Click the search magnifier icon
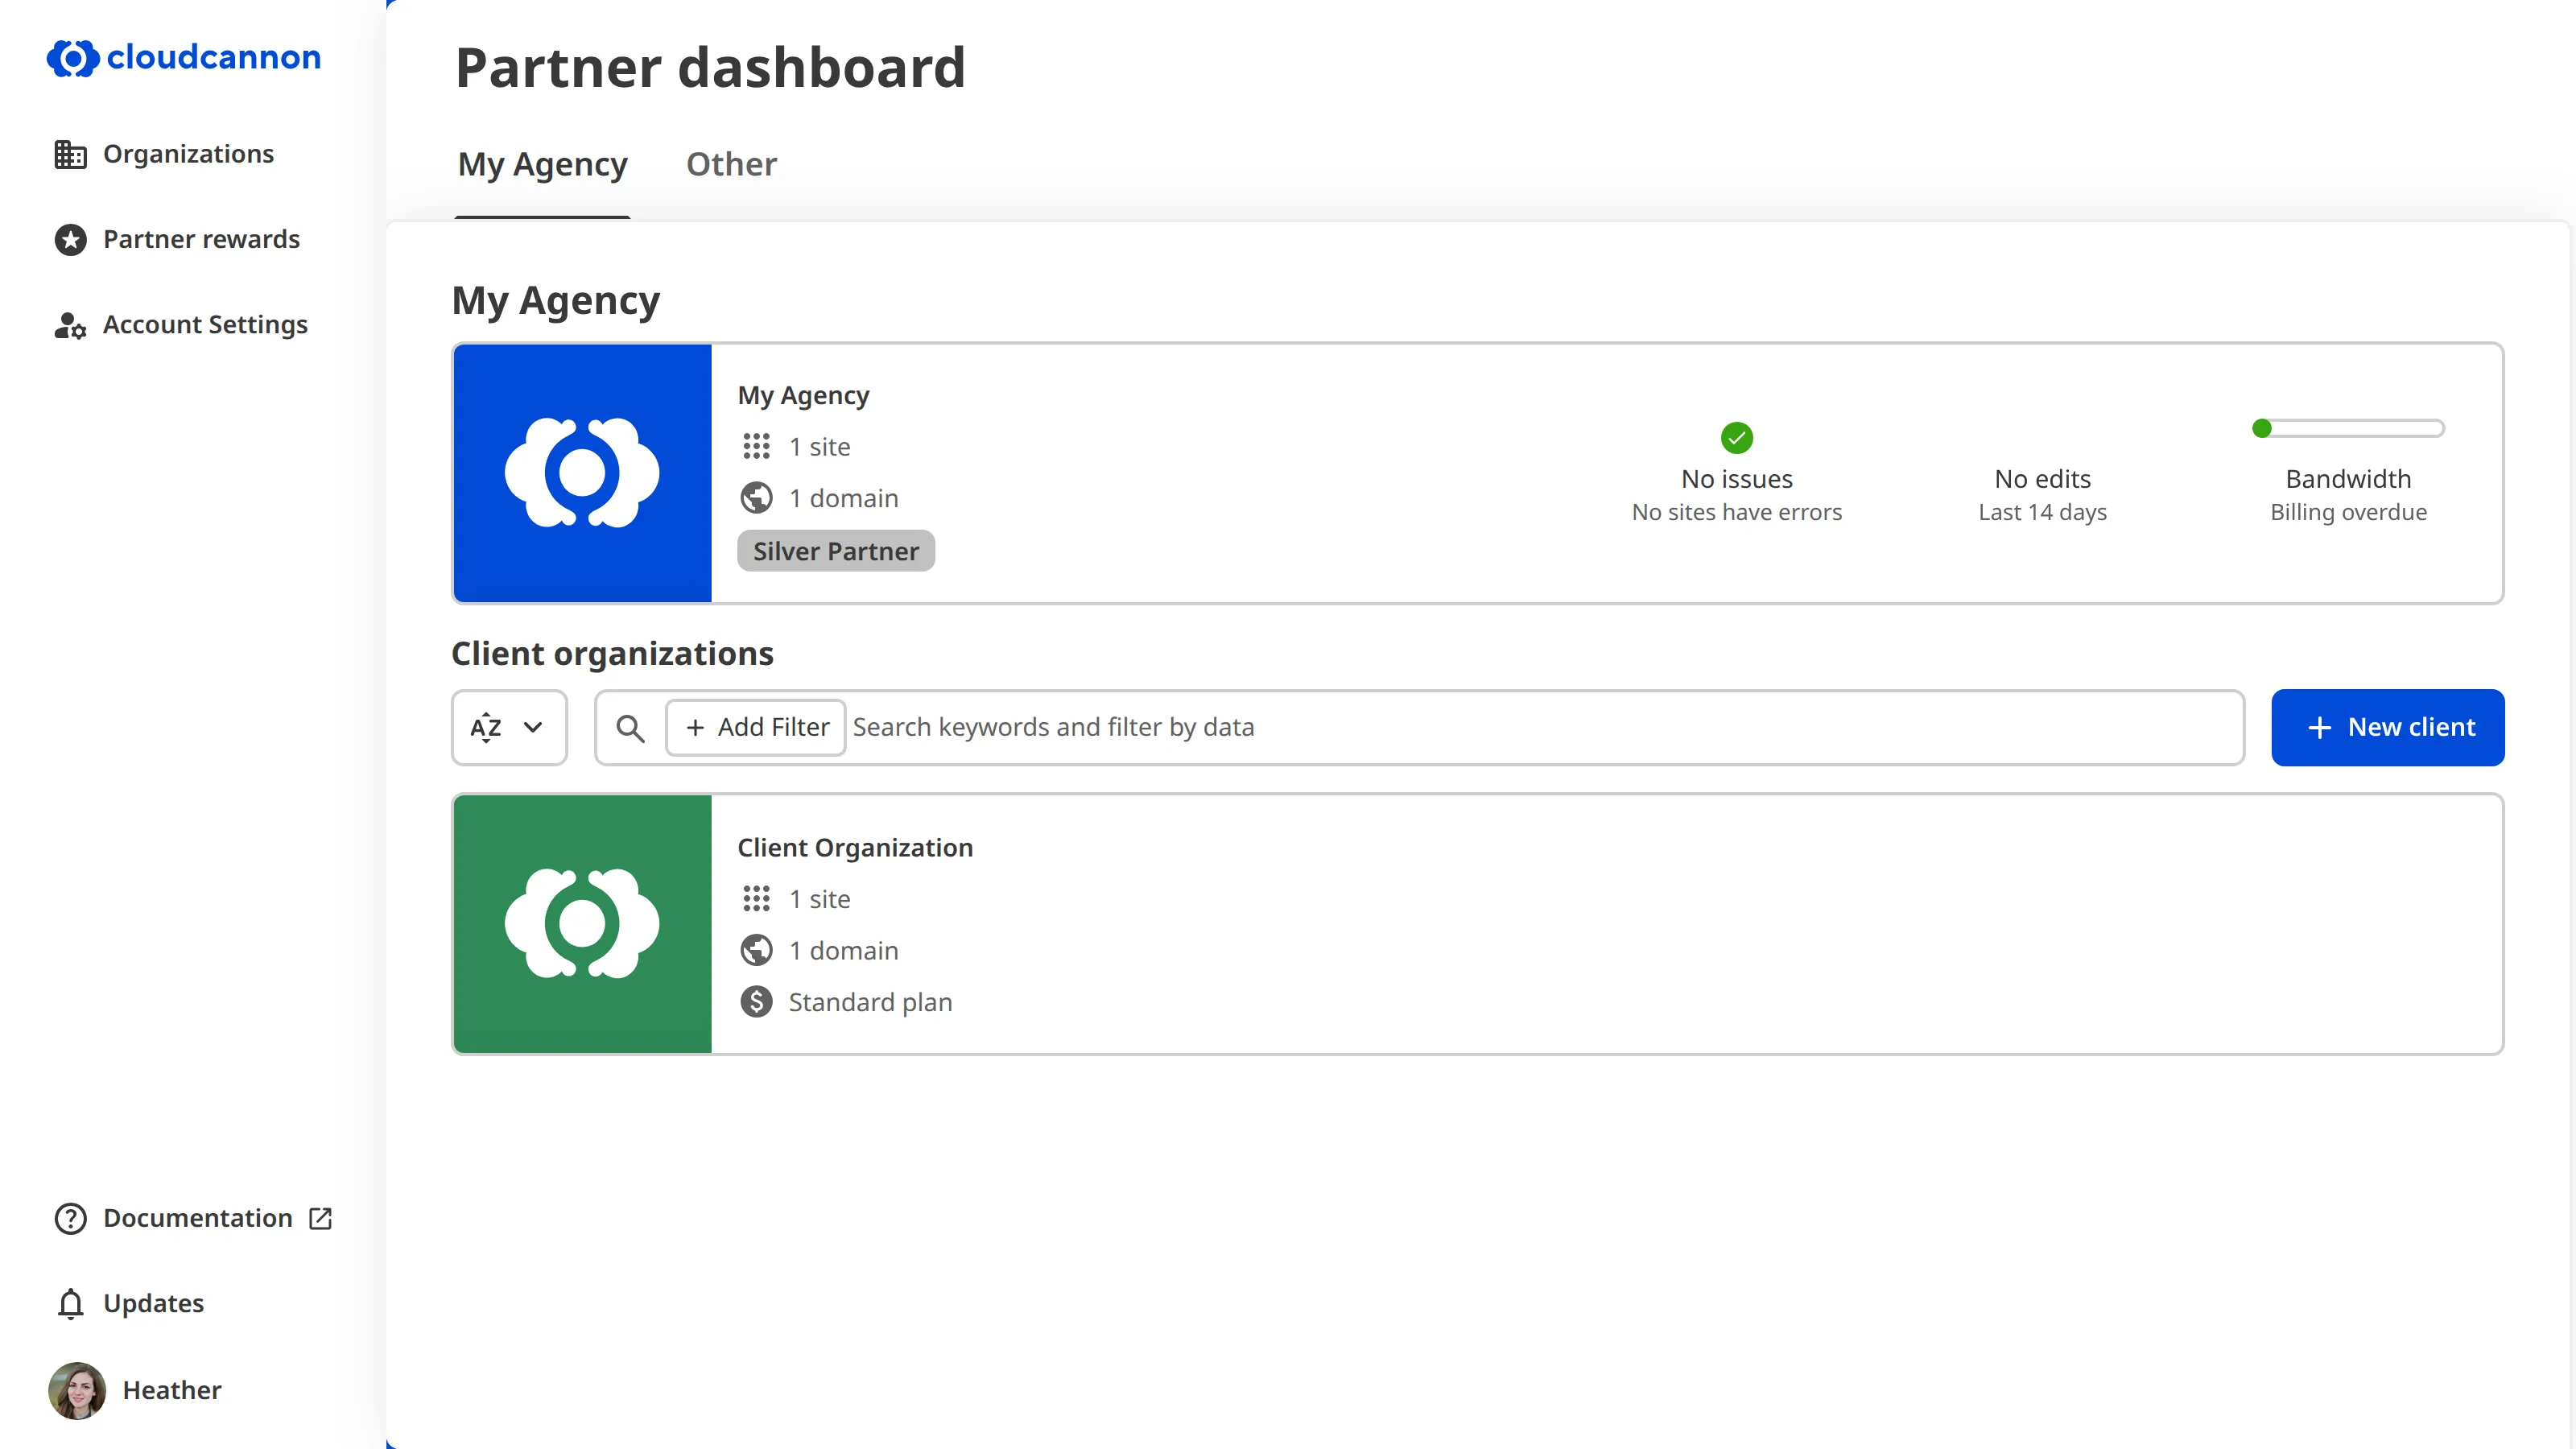Viewport: 2576px width, 1449px height. [x=630, y=728]
